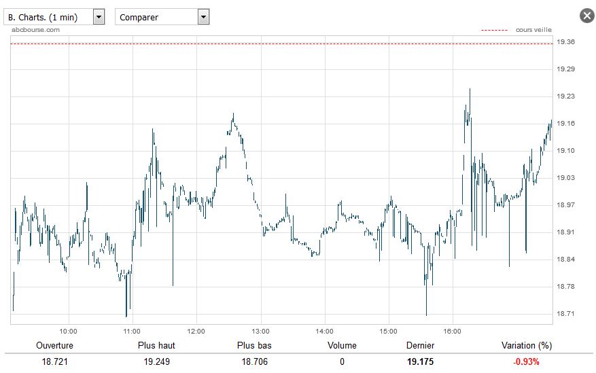
Task: Click the red dashed legend line sample
Action: pos(494,30)
